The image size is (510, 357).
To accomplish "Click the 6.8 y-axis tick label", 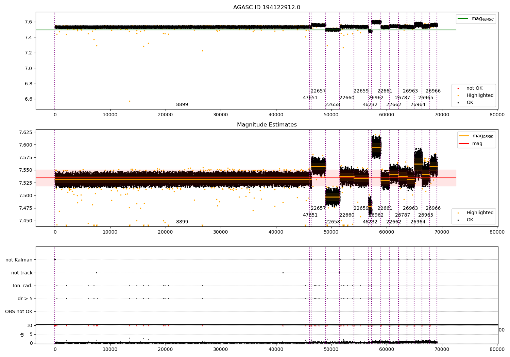I will pos(29,84).
